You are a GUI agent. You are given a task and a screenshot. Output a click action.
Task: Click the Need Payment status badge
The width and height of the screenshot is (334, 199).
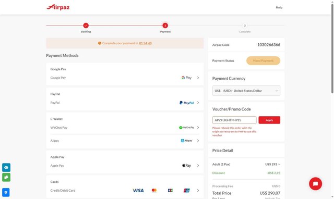263,60
